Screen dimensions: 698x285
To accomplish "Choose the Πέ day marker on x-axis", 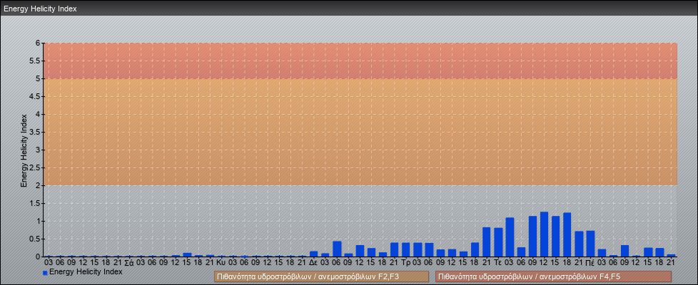I will 590,262.
